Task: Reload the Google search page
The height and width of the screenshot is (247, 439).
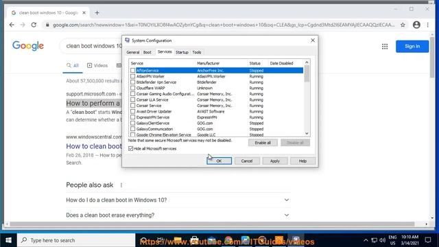Action: 34,25
